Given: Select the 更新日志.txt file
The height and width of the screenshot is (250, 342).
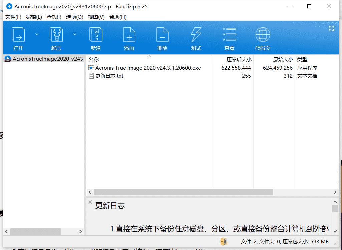Looking at the screenshot, I should (x=109, y=76).
